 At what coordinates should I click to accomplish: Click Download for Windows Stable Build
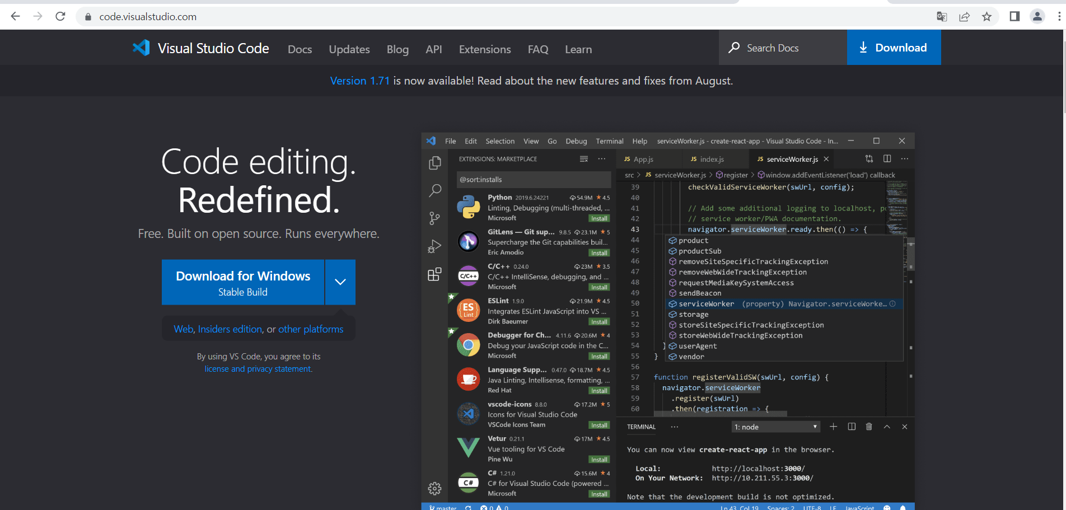pos(243,282)
